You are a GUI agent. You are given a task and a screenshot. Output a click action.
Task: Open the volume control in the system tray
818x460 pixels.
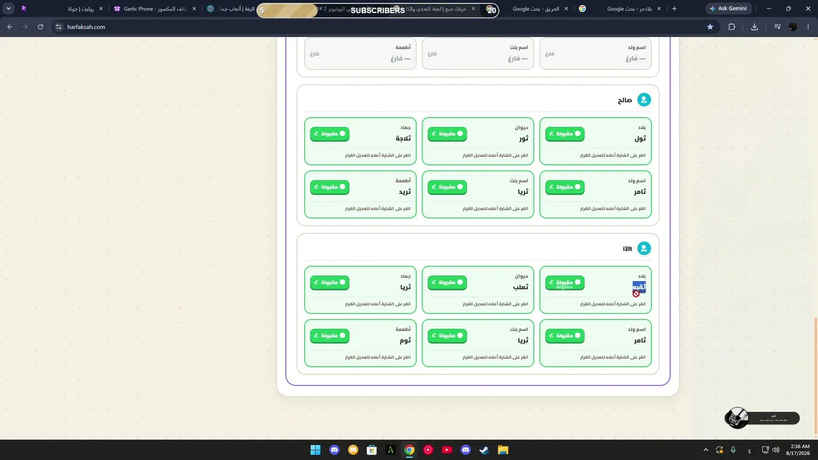[776, 450]
